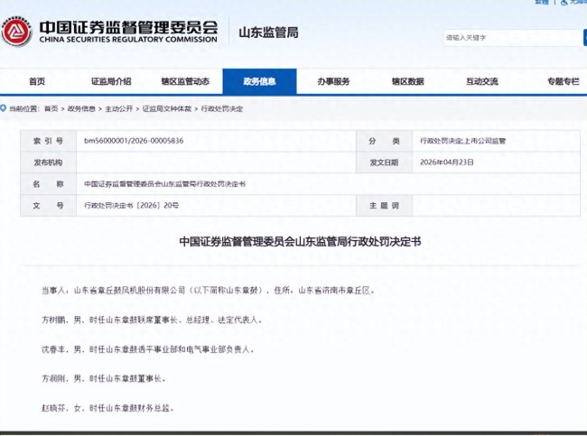Image resolution: width=587 pixels, height=436 pixels.
Task: Click the China Securities Regulatory Commission title text
Action: click(128, 32)
